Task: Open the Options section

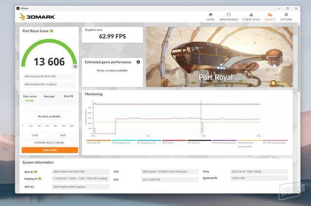Action: pos(286,17)
